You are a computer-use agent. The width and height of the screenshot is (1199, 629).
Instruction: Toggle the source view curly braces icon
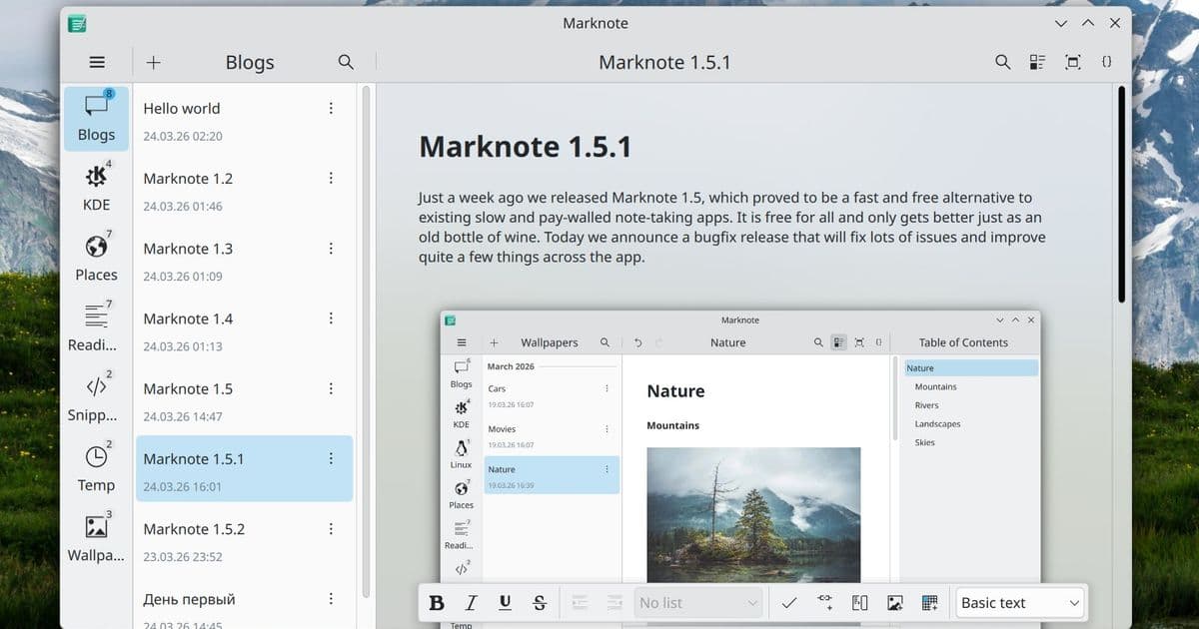(1106, 62)
